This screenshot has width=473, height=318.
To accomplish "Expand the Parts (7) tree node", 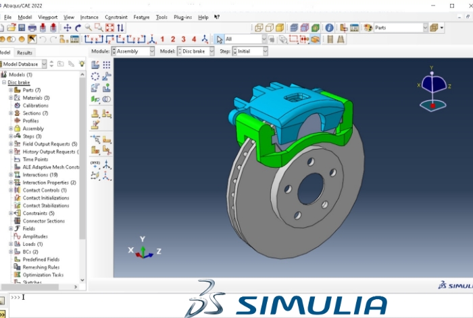I will coord(11,90).
